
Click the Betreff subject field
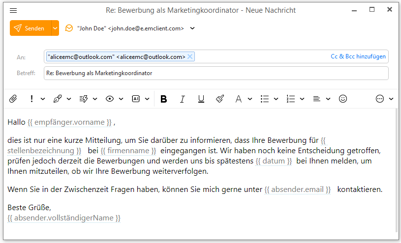tap(216, 73)
